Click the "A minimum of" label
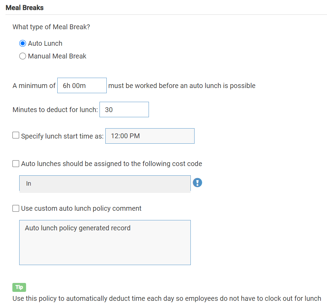327x307 pixels. [34, 86]
